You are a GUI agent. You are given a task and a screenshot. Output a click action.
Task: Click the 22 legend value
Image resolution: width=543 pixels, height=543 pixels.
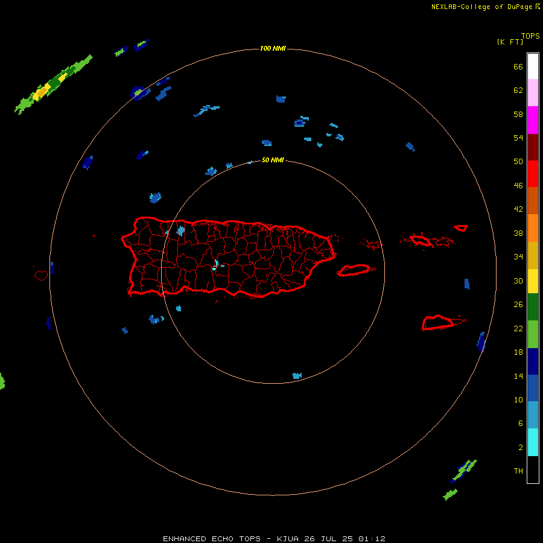[518, 328]
